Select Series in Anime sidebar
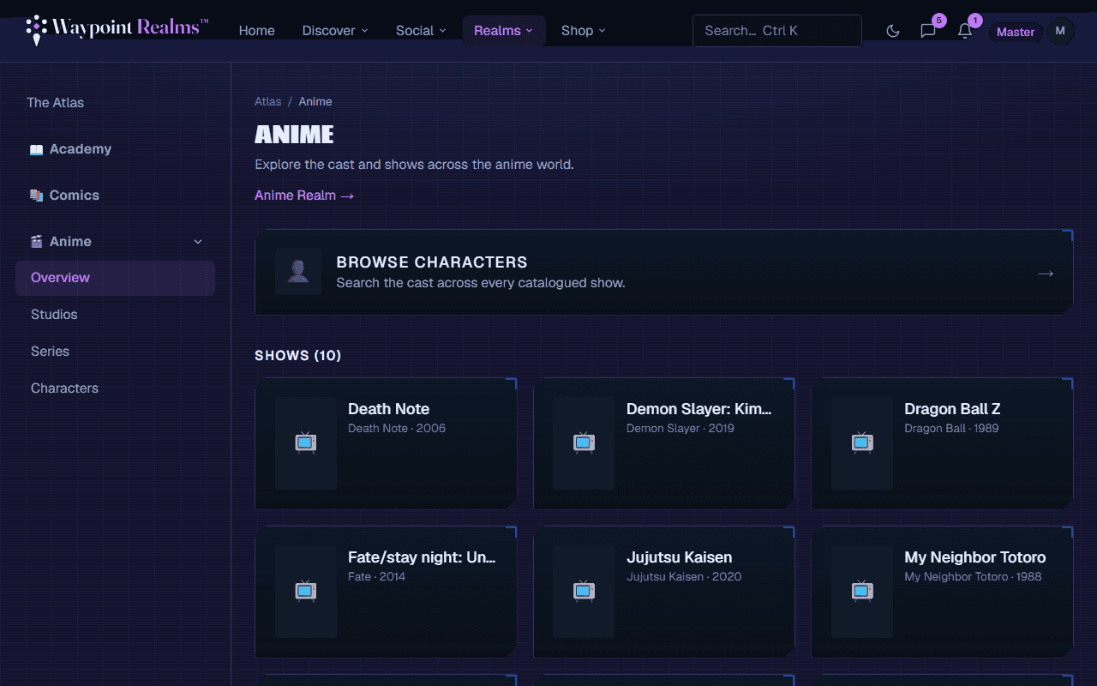This screenshot has height=686, width=1097. click(x=115, y=352)
